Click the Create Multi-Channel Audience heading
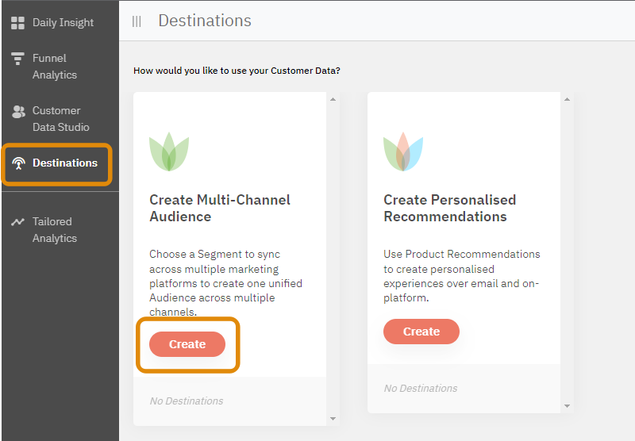This screenshot has width=635, height=441. coord(220,208)
